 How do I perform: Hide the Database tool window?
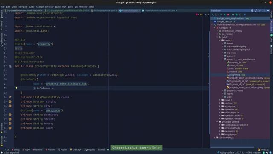pyautogui.click(x=268, y=11)
